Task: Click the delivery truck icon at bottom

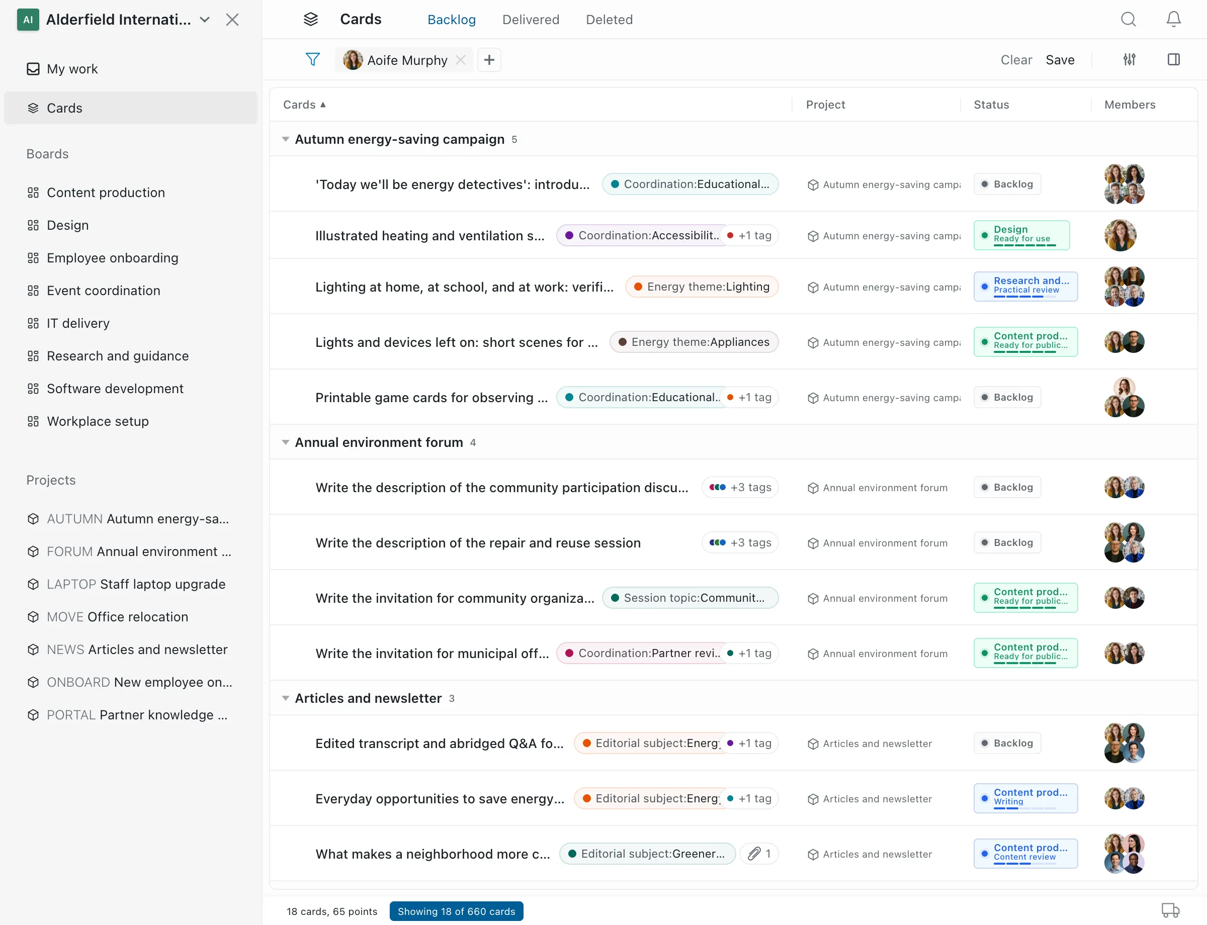Action: [x=1170, y=910]
